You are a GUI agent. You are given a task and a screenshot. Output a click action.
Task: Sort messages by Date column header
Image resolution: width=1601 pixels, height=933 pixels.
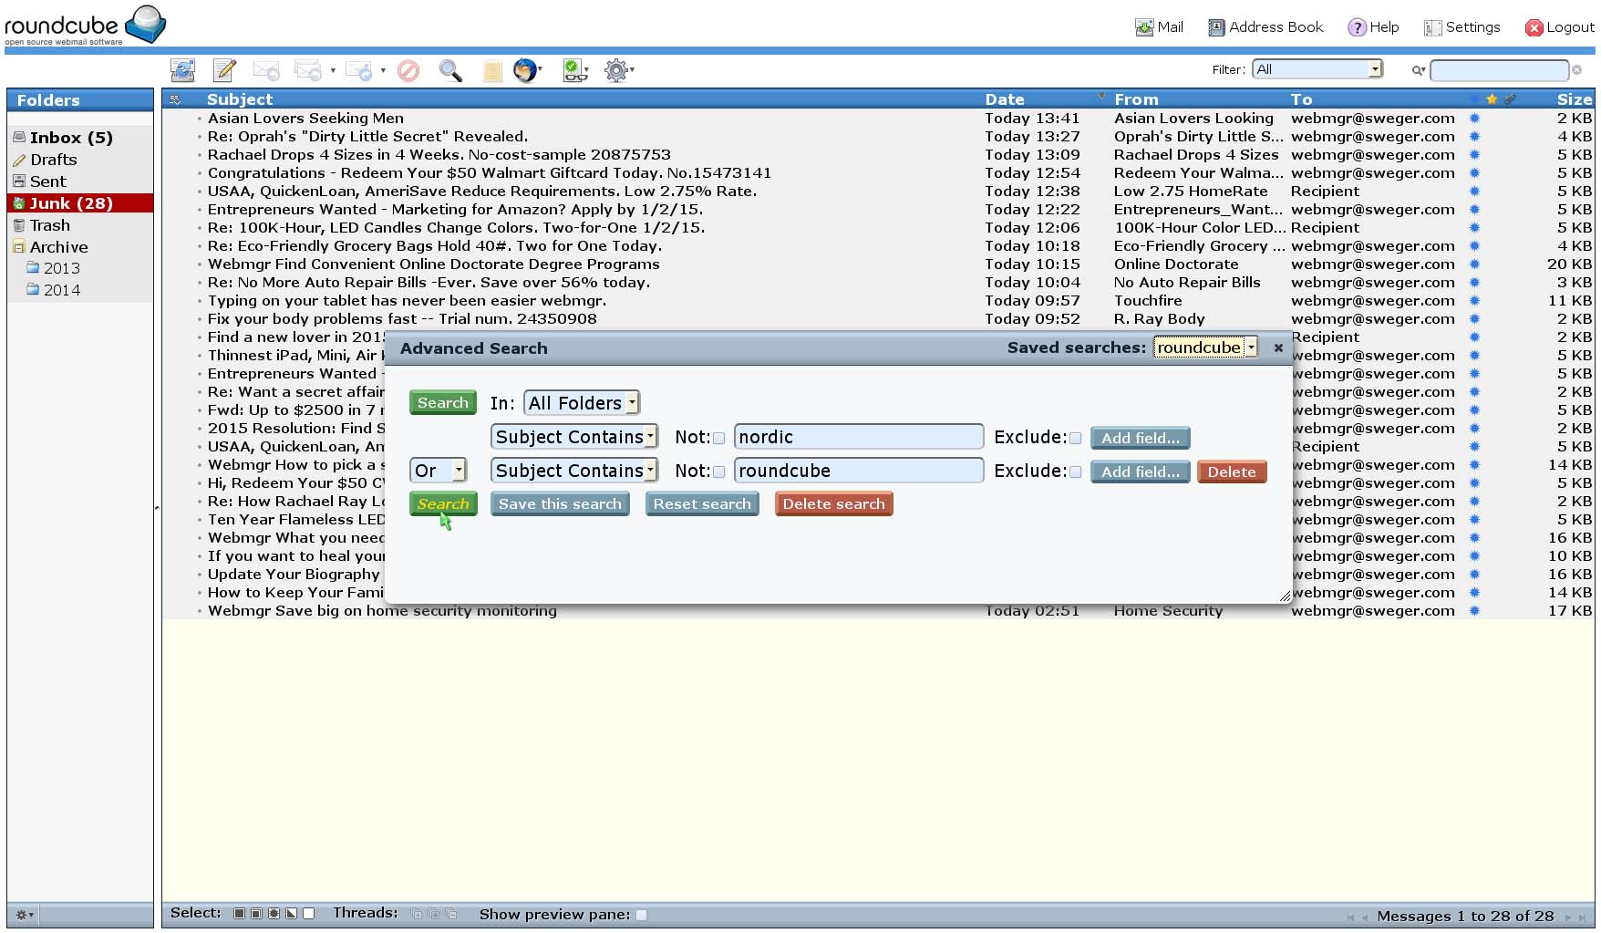pos(1005,99)
